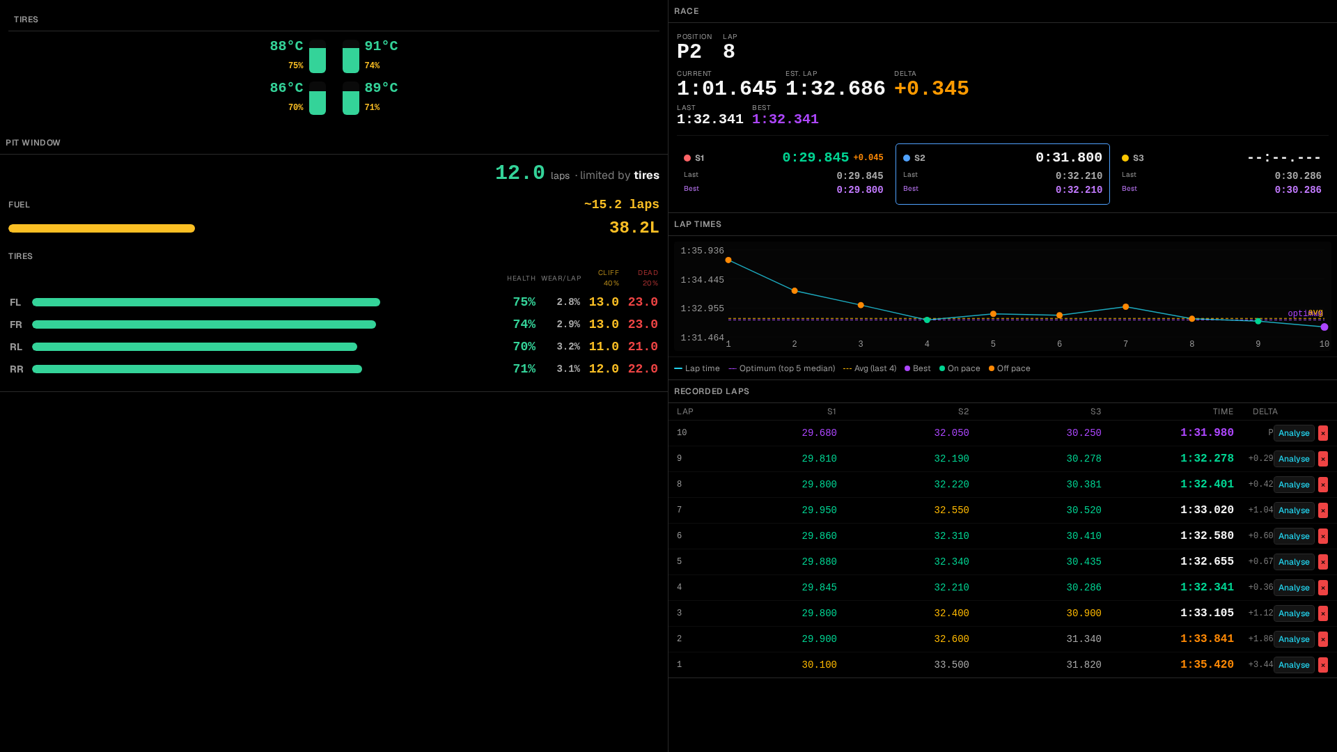
Task: Click the best lap 1:32.341 value
Action: tap(785, 119)
